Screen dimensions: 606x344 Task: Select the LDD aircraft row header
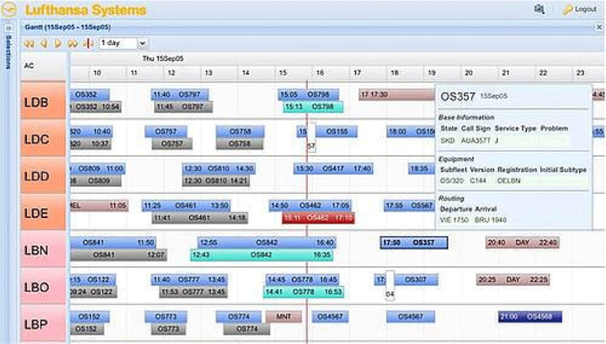pyautogui.click(x=43, y=176)
